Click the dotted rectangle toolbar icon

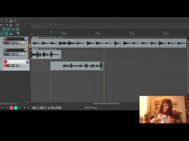click(18, 25)
